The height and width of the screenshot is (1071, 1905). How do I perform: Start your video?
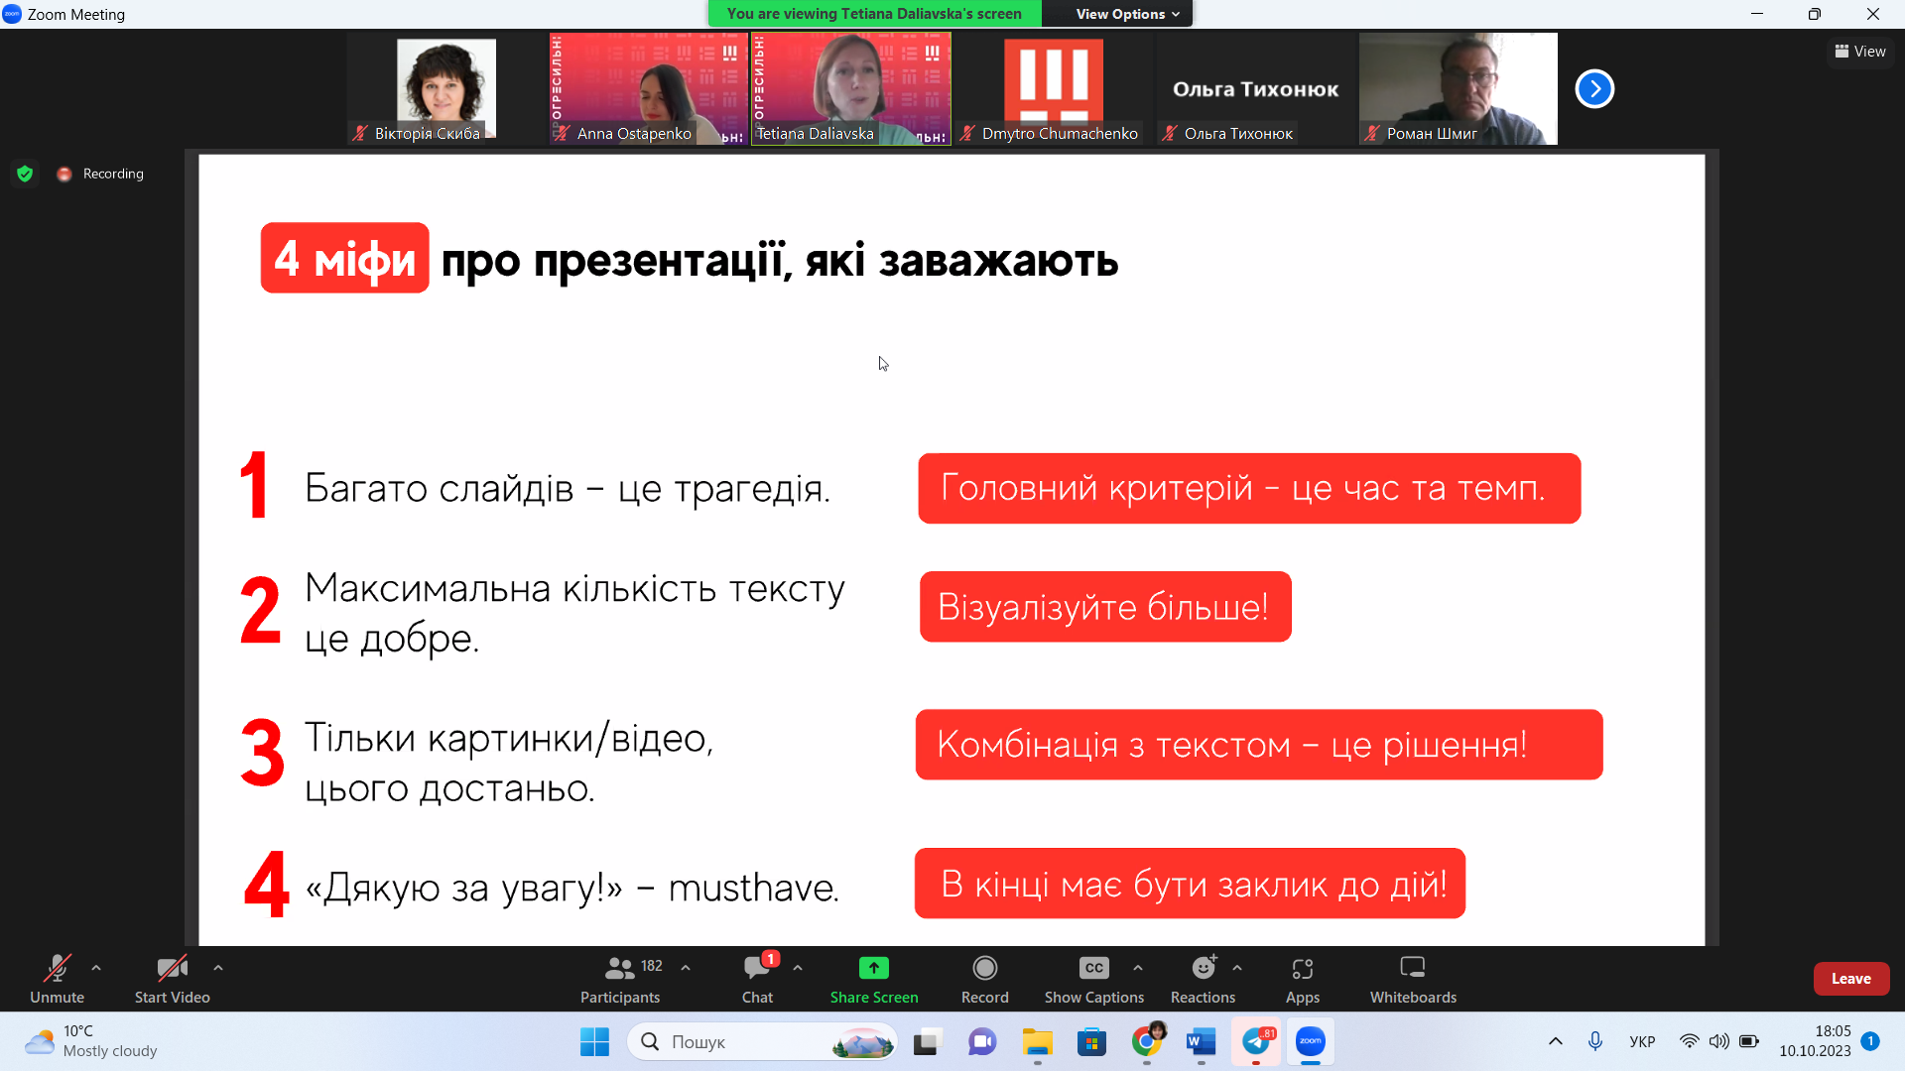[x=170, y=977]
